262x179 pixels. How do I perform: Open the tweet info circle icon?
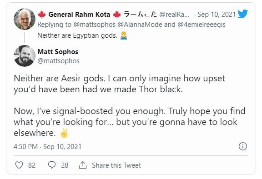[242, 146]
